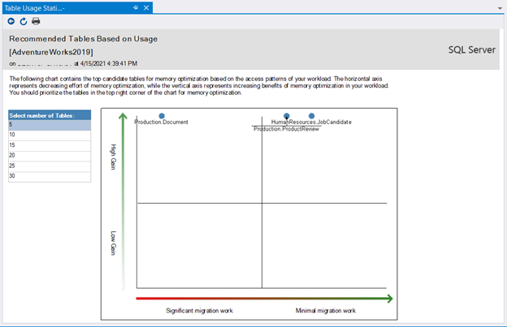Open the document tab list dropdown arrow
This screenshot has height=327, width=507.
[500, 8]
